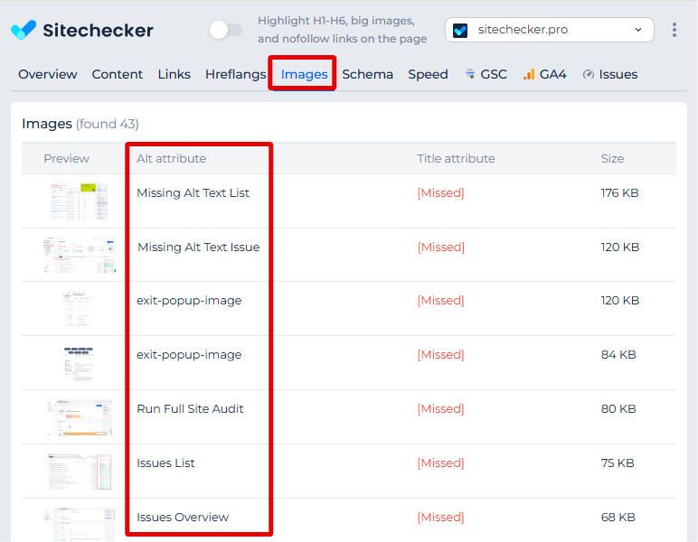Click the 'Images (found 43)' heading
This screenshot has height=542, width=698.
(x=80, y=124)
